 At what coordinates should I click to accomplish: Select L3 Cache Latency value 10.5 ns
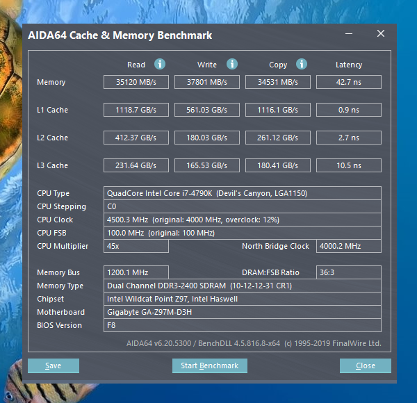pos(349,165)
